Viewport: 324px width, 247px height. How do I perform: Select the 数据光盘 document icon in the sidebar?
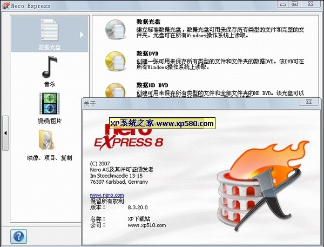50,30
